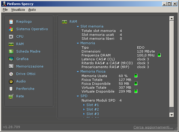Open the Grafica section

point(22,59)
